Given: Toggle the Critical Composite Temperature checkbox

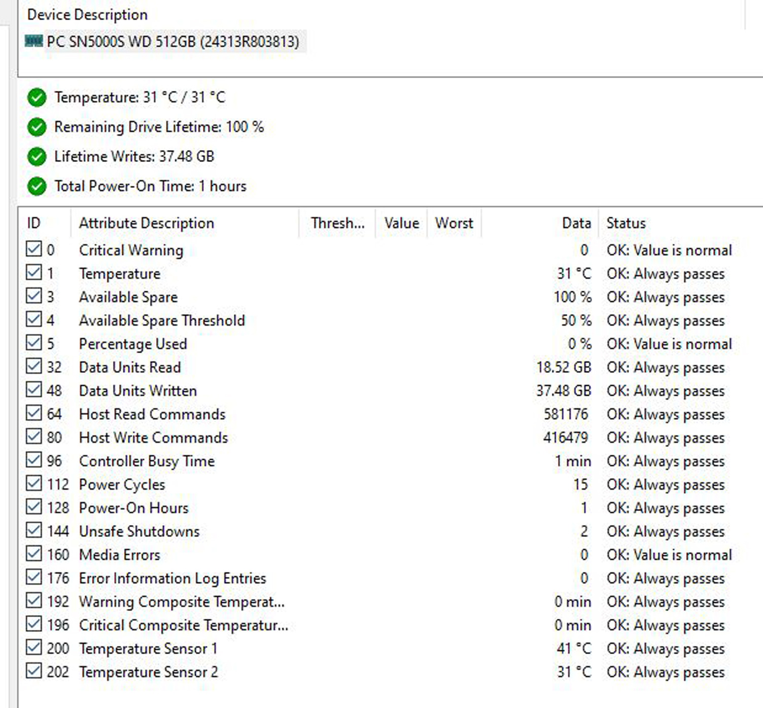Looking at the screenshot, I should pos(34,623).
